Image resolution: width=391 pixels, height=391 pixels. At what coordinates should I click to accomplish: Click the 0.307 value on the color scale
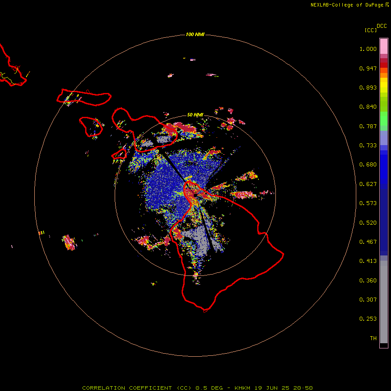368,300
